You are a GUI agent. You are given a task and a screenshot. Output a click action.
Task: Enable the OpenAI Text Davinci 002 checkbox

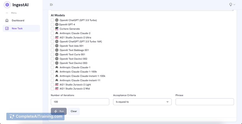click(x=53, y=59)
